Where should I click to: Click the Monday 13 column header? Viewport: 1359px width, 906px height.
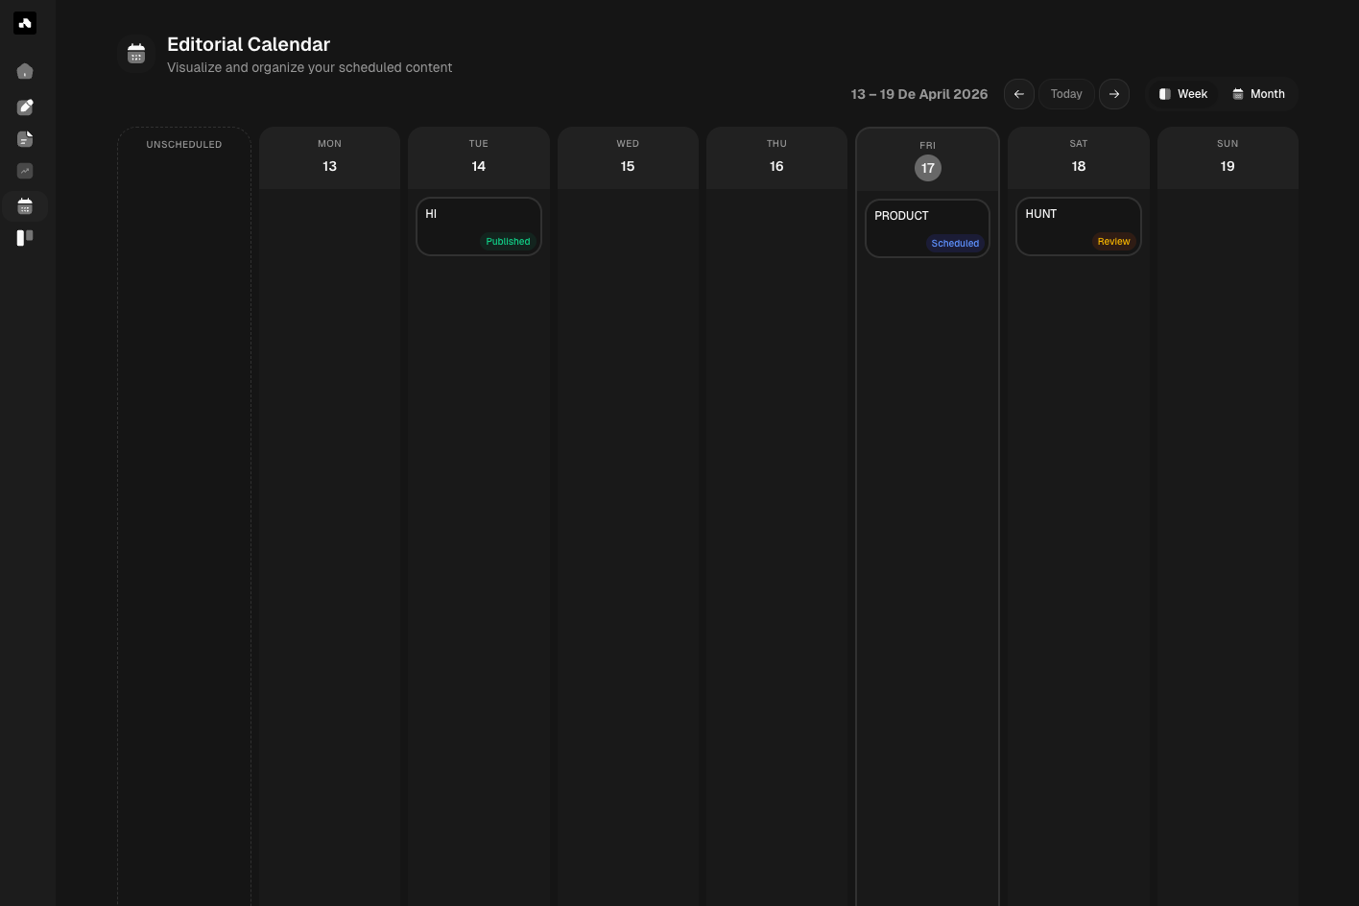pyautogui.click(x=329, y=157)
